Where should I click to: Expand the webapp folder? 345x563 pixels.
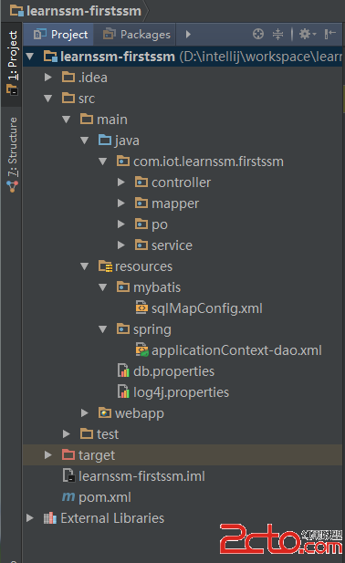tap(84, 413)
